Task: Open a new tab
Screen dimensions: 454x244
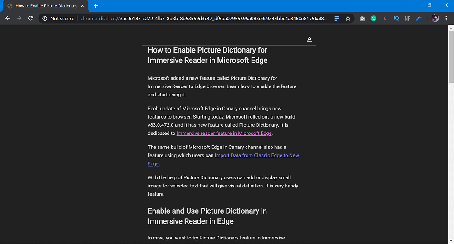Action: click(96, 6)
